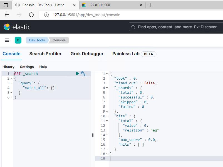
Task: Click the "took" : 0 response line
Action: (x=126, y=78)
